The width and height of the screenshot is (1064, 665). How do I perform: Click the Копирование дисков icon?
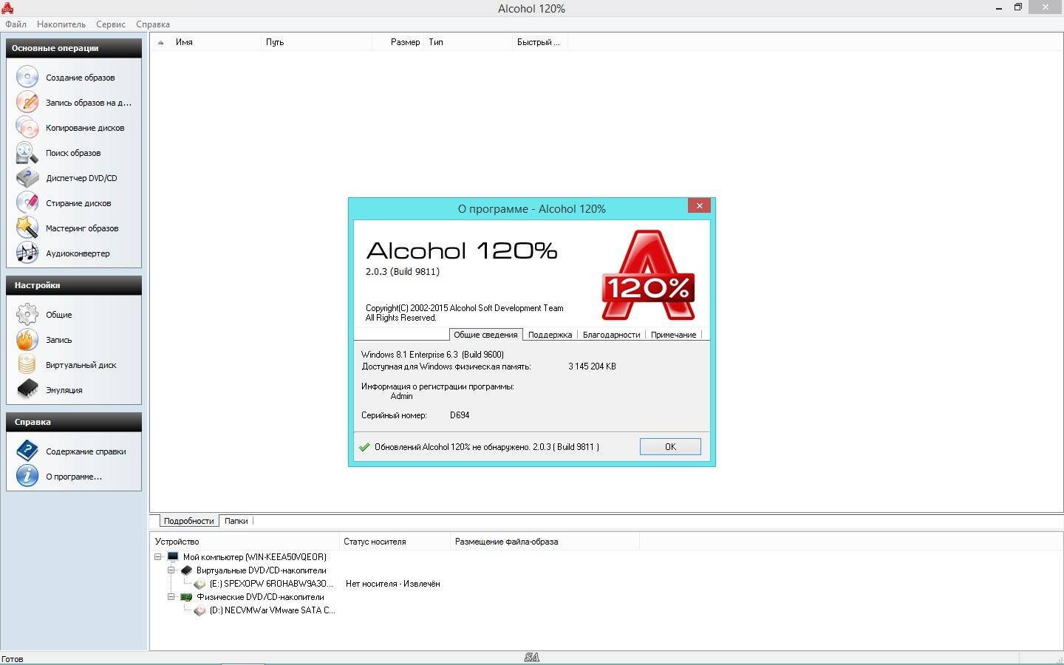[27, 127]
